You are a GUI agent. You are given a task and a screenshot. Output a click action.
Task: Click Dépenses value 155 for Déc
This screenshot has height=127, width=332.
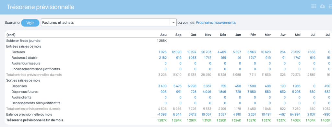point(223,86)
